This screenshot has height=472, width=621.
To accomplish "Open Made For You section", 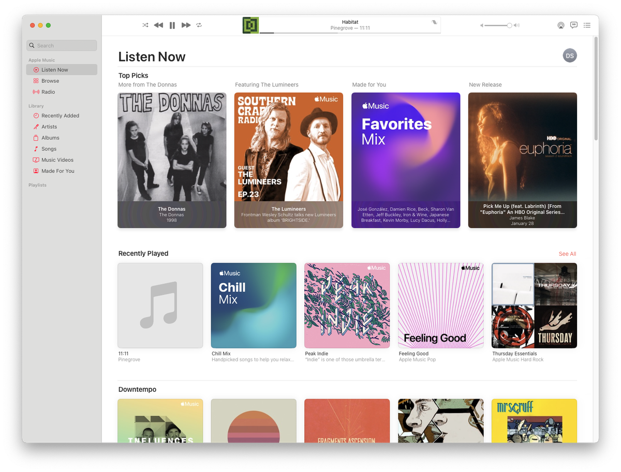I will click(x=62, y=171).
